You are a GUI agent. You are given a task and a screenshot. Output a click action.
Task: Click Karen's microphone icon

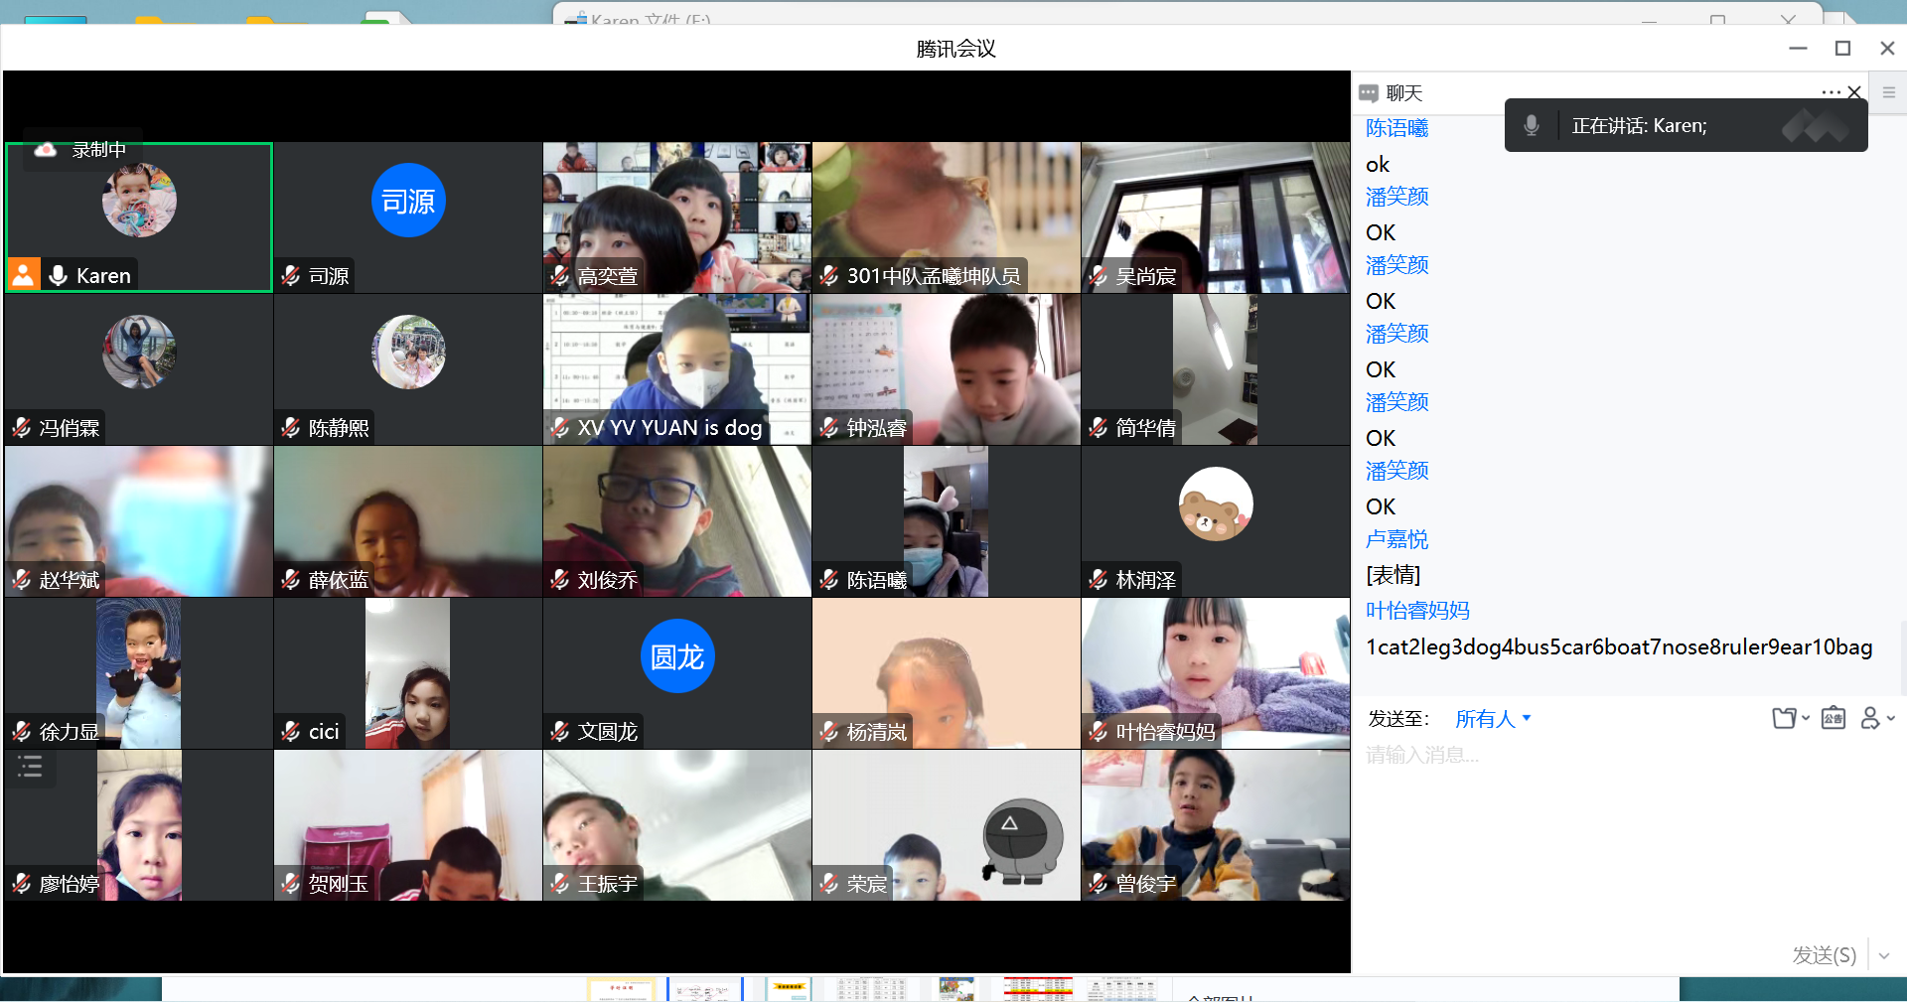59,275
